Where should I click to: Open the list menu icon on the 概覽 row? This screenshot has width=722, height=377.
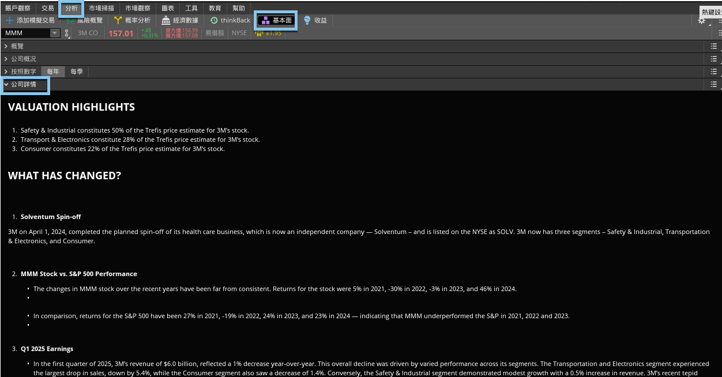(x=714, y=46)
